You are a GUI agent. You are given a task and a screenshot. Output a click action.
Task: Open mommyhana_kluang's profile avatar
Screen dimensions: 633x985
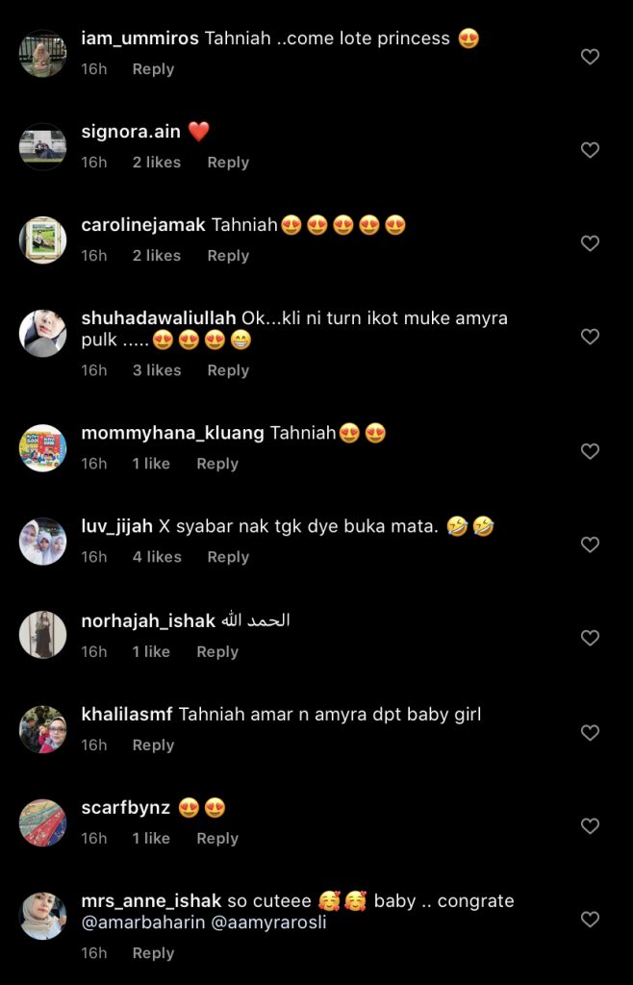42,448
